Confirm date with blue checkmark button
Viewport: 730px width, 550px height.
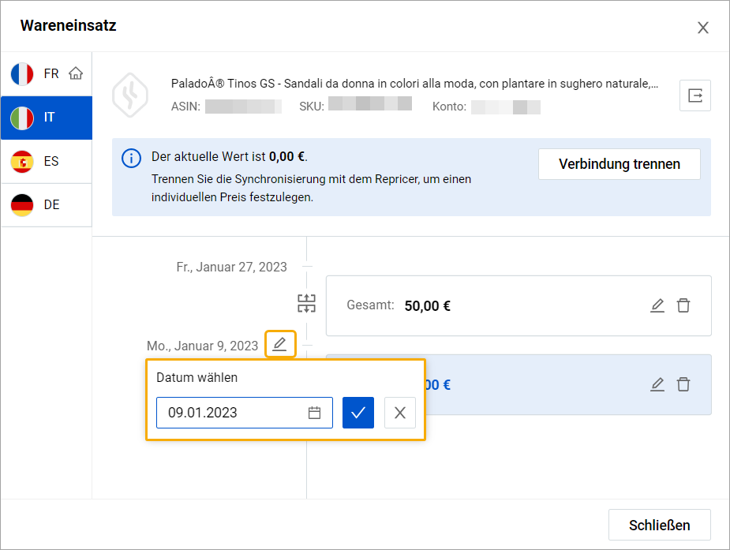click(358, 413)
